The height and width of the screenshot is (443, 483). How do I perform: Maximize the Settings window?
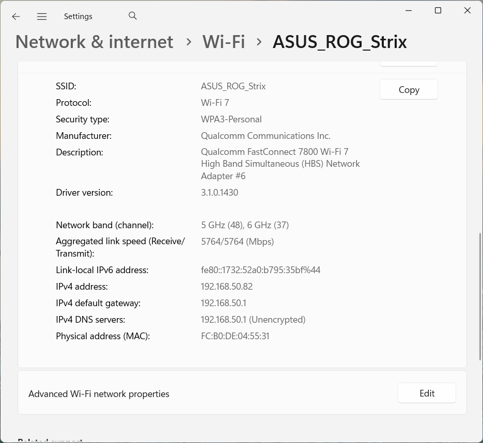[438, 10]
